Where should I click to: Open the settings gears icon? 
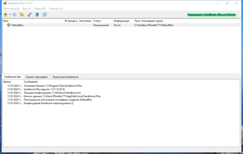pyautogui.click(x=29, y=15)
